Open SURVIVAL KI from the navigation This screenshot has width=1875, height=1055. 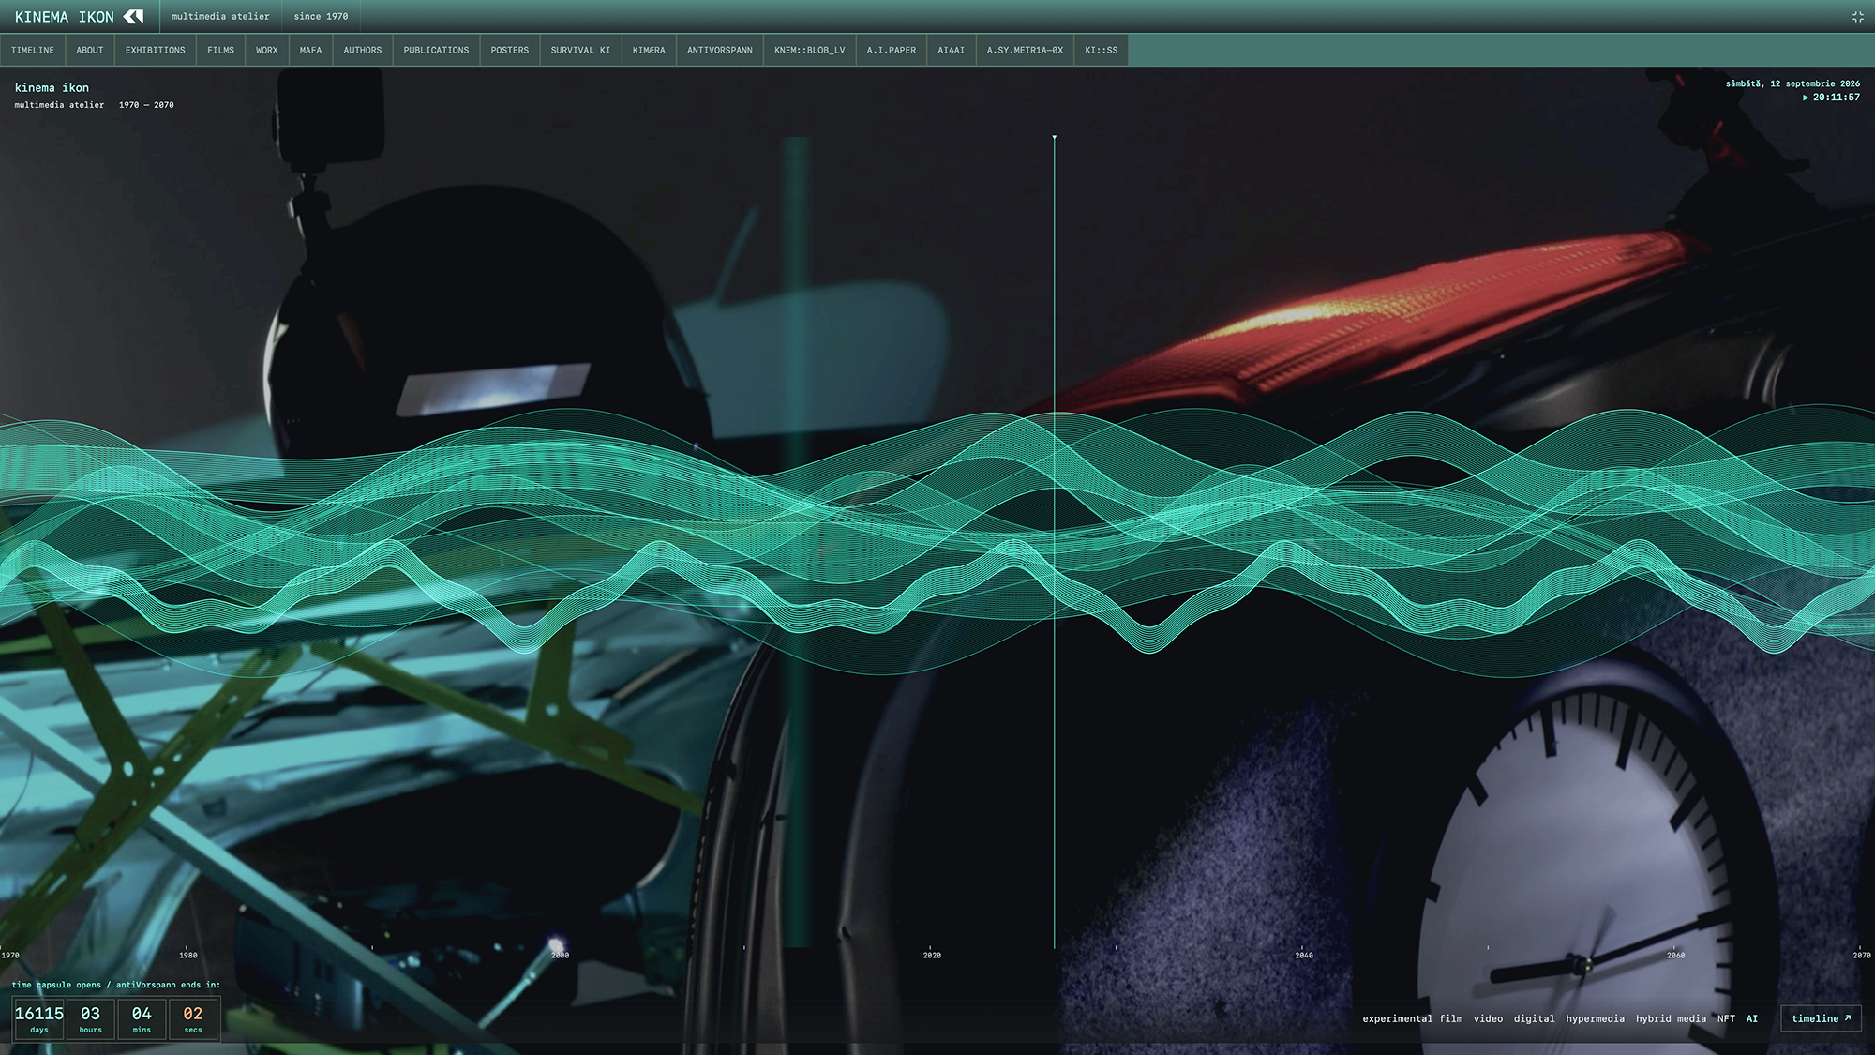[580, 51]
